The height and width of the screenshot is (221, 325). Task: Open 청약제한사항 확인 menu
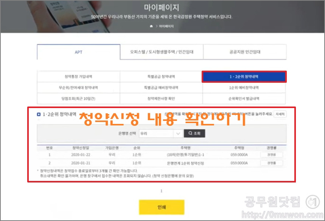point(161,99)
